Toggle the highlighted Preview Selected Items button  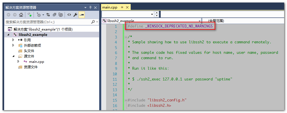tap(82, 15)
